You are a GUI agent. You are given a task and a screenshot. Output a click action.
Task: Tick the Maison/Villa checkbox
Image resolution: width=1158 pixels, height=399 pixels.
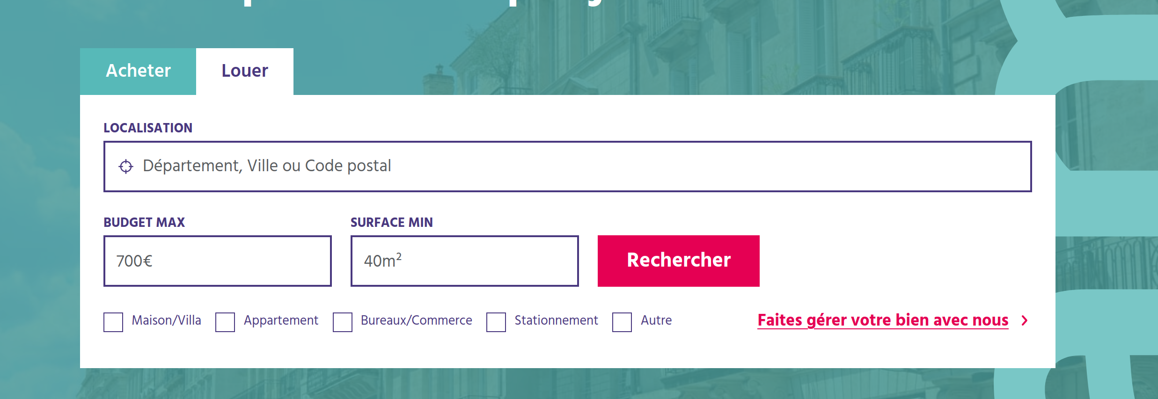[113, 322]
